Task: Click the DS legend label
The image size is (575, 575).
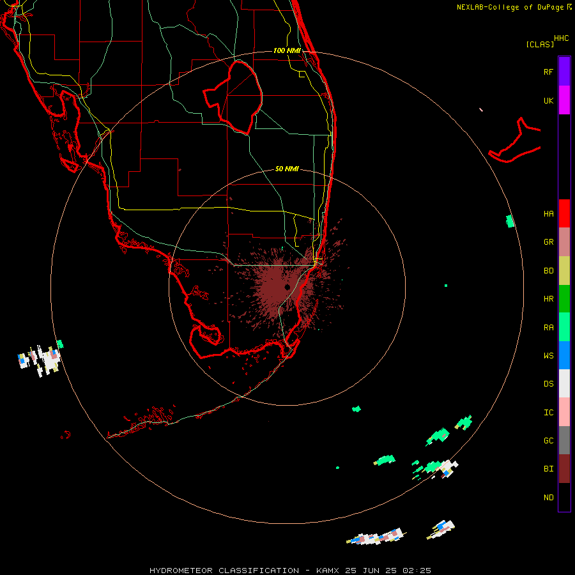Action: tap(548, 384)
